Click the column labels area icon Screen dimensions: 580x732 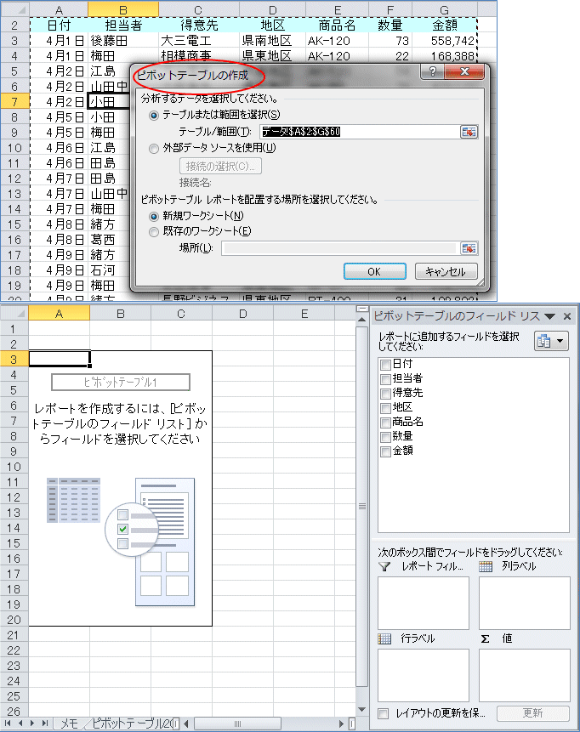pyautogui.click(x=486, y=566)
